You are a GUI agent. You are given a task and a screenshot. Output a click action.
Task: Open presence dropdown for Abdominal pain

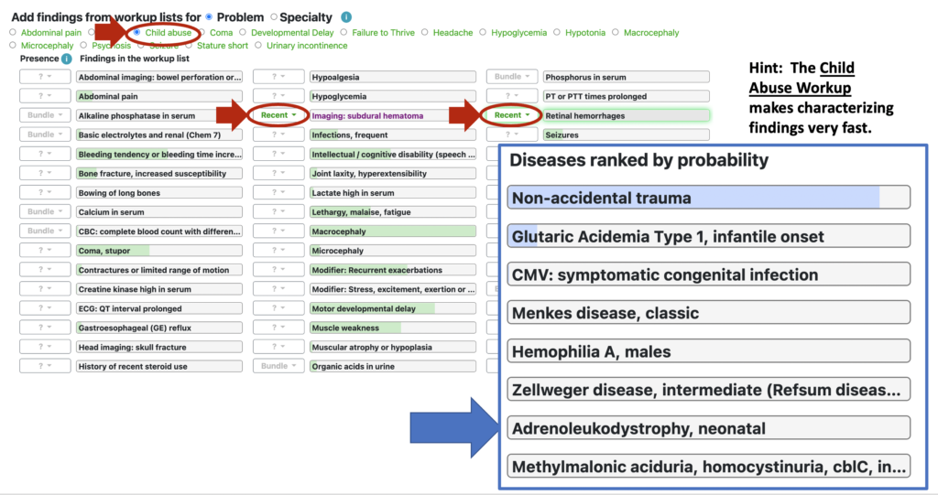(45, 96)
